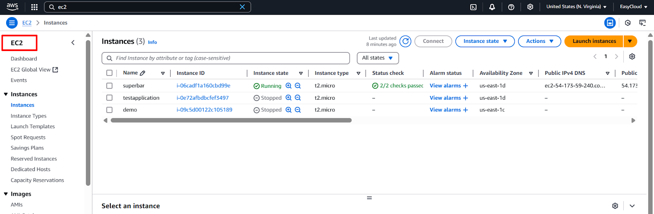This screenshot has height=214, width=654.
Task: Click the EC2 breadcrumb link
Action: point(27,23)
